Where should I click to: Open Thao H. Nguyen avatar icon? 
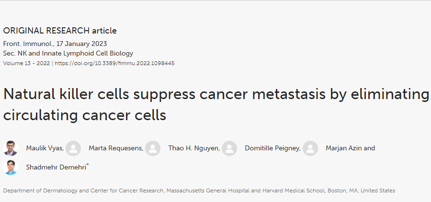[x=153, y=148]
